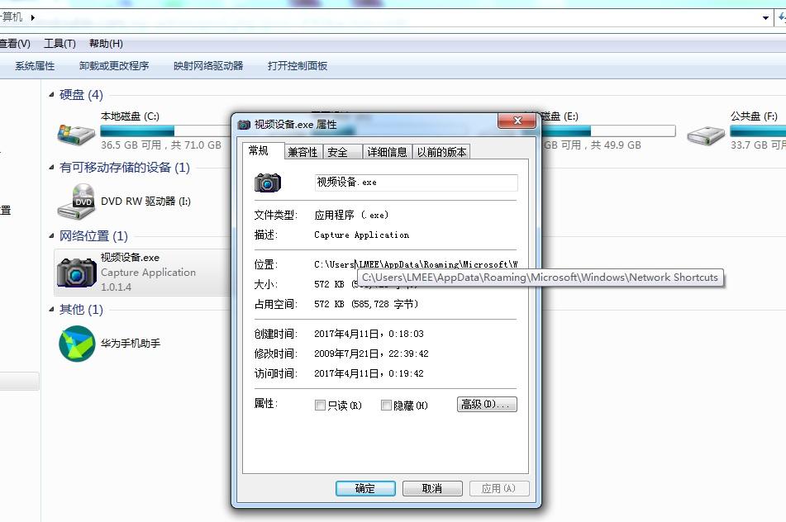Click the file type 应用程序 (.exe) text

tap(351, 215)
